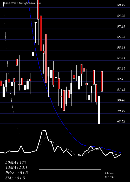The height and width of the screenshot is (182, 130).
Task: Click the 48.52 price level label
Action: pyautogui.click(x=121, y=121)
